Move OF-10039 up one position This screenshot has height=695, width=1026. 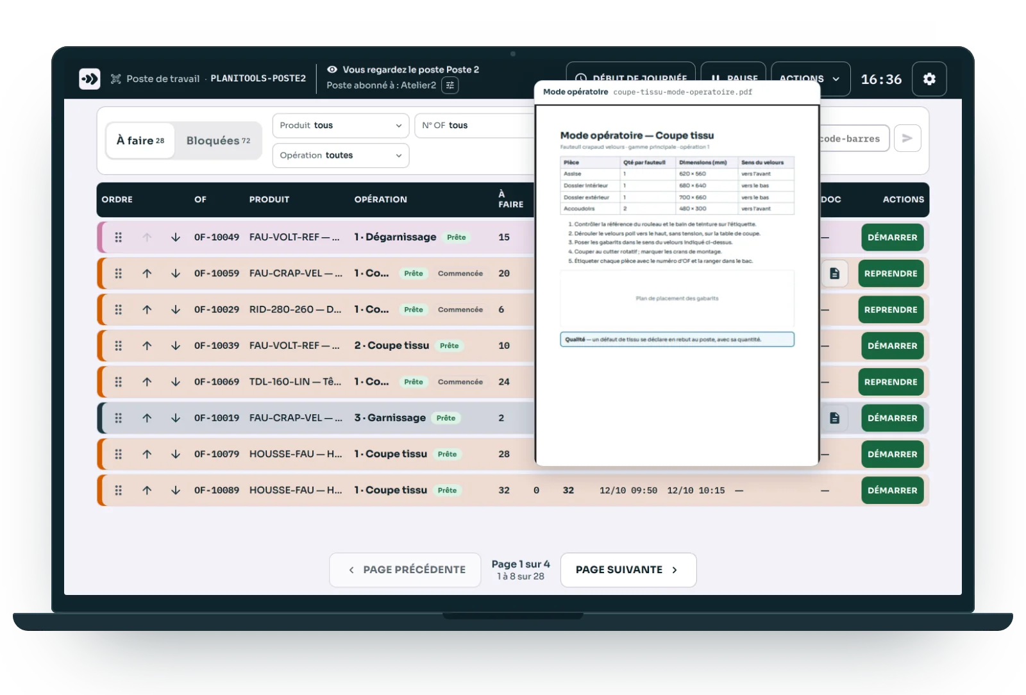tap(147, 346)
